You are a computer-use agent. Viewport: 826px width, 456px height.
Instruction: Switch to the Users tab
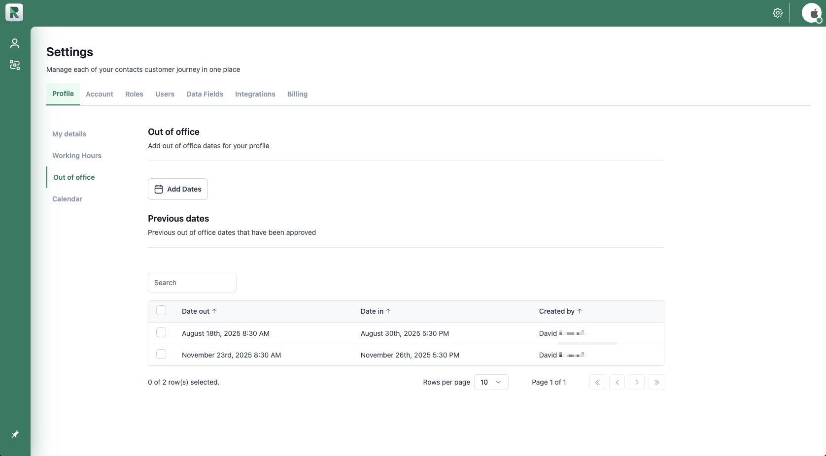pos(165,94)
